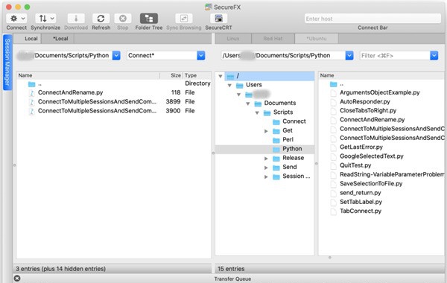Screen dimensions: 447x283
Task: Expand the Session ... folder node
Action: click(x=266, y=177)
